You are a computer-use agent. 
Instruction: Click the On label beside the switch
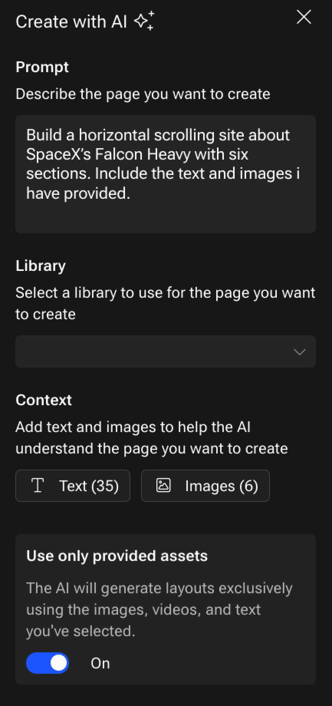100,663
